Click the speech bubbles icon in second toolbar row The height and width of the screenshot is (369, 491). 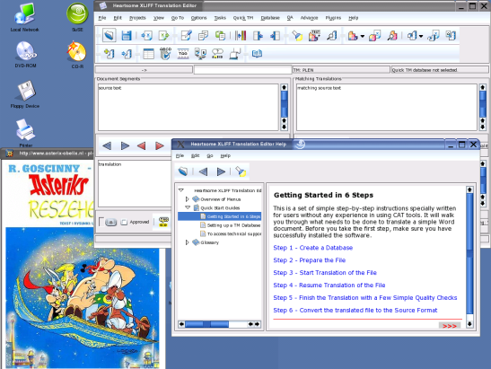point(217,54)
